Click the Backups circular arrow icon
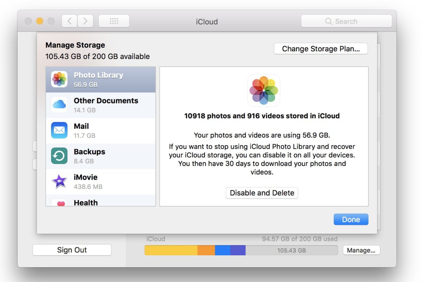422x282 pixels. coord(59,156)
